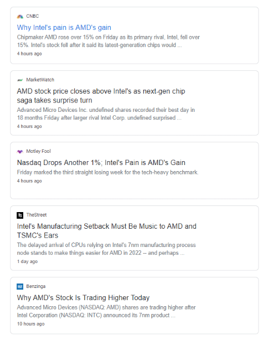Open "Why Intel's pain is AMD's gain" headline
The image size is (273, 340).
pos(64,28)
